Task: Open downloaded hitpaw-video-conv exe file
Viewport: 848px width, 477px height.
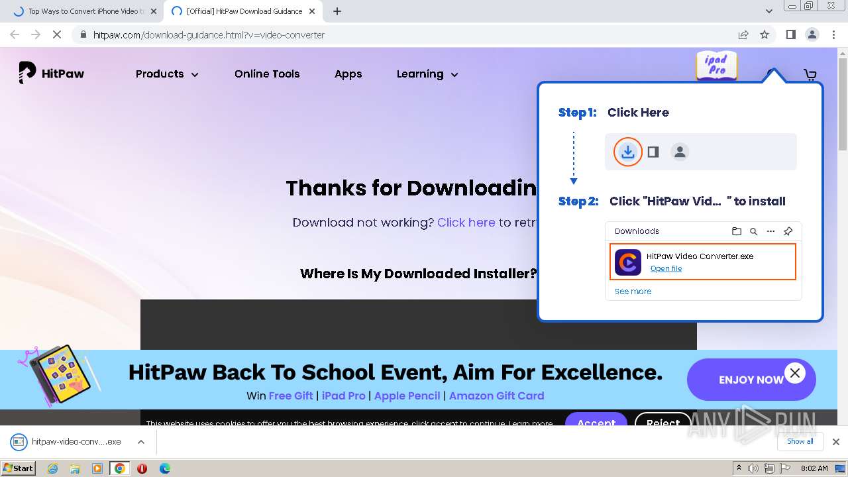Action: [x=66, y=441]
